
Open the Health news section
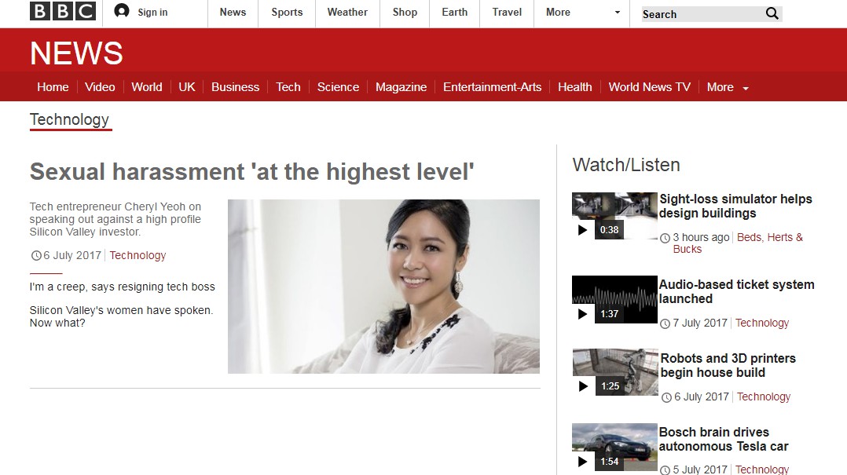click(x=575, y=87)
